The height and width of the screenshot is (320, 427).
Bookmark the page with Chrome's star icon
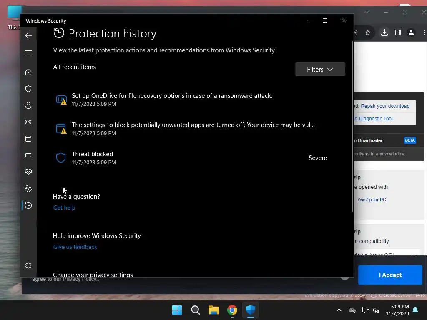point(368,32)
